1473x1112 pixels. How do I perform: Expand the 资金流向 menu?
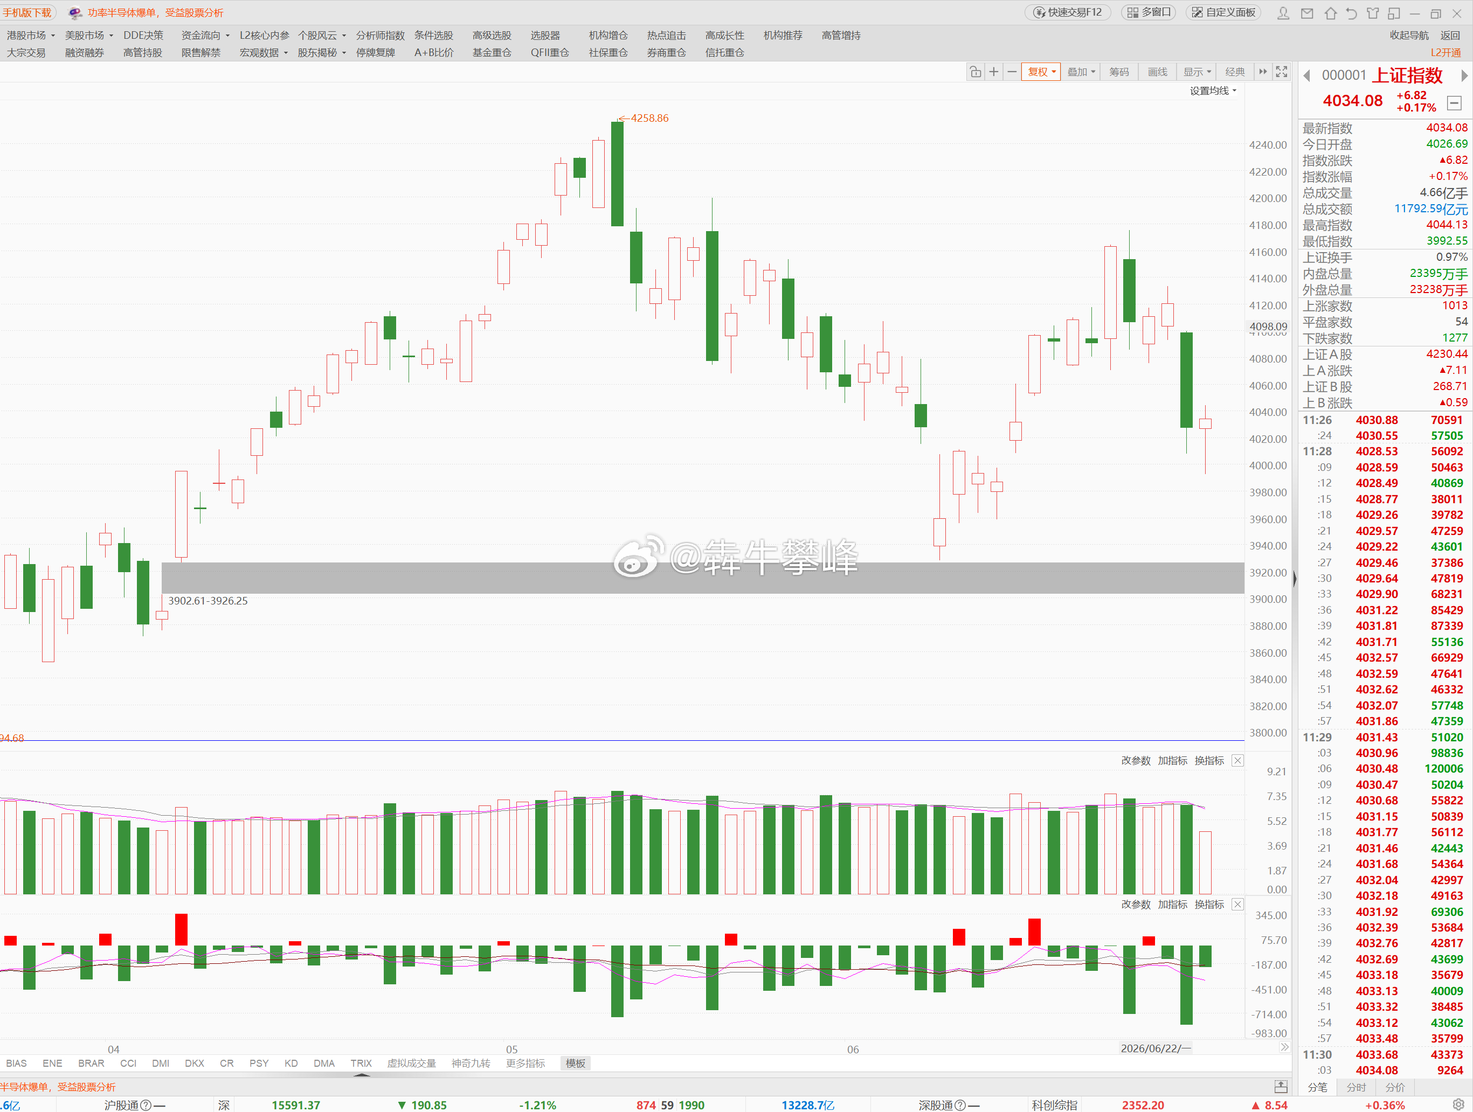tap(206, 35)
